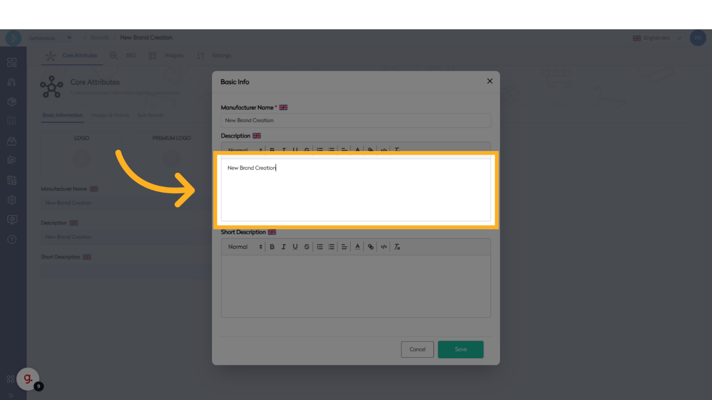This screenshot has width=712, height=400.
Task: Close the Basic Info dialog
Action: (490, 81)
